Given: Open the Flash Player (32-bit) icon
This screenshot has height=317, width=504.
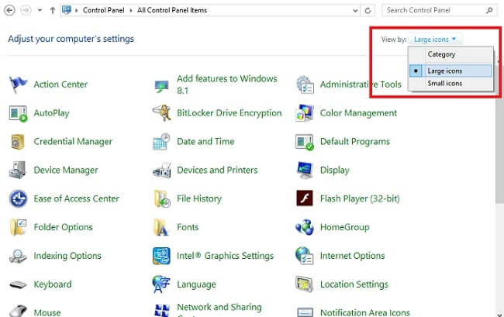Looking at the screenshot, I should [x=305, y=198].
